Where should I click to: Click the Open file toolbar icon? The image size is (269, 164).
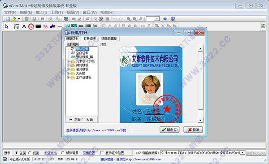coord(13,19)
